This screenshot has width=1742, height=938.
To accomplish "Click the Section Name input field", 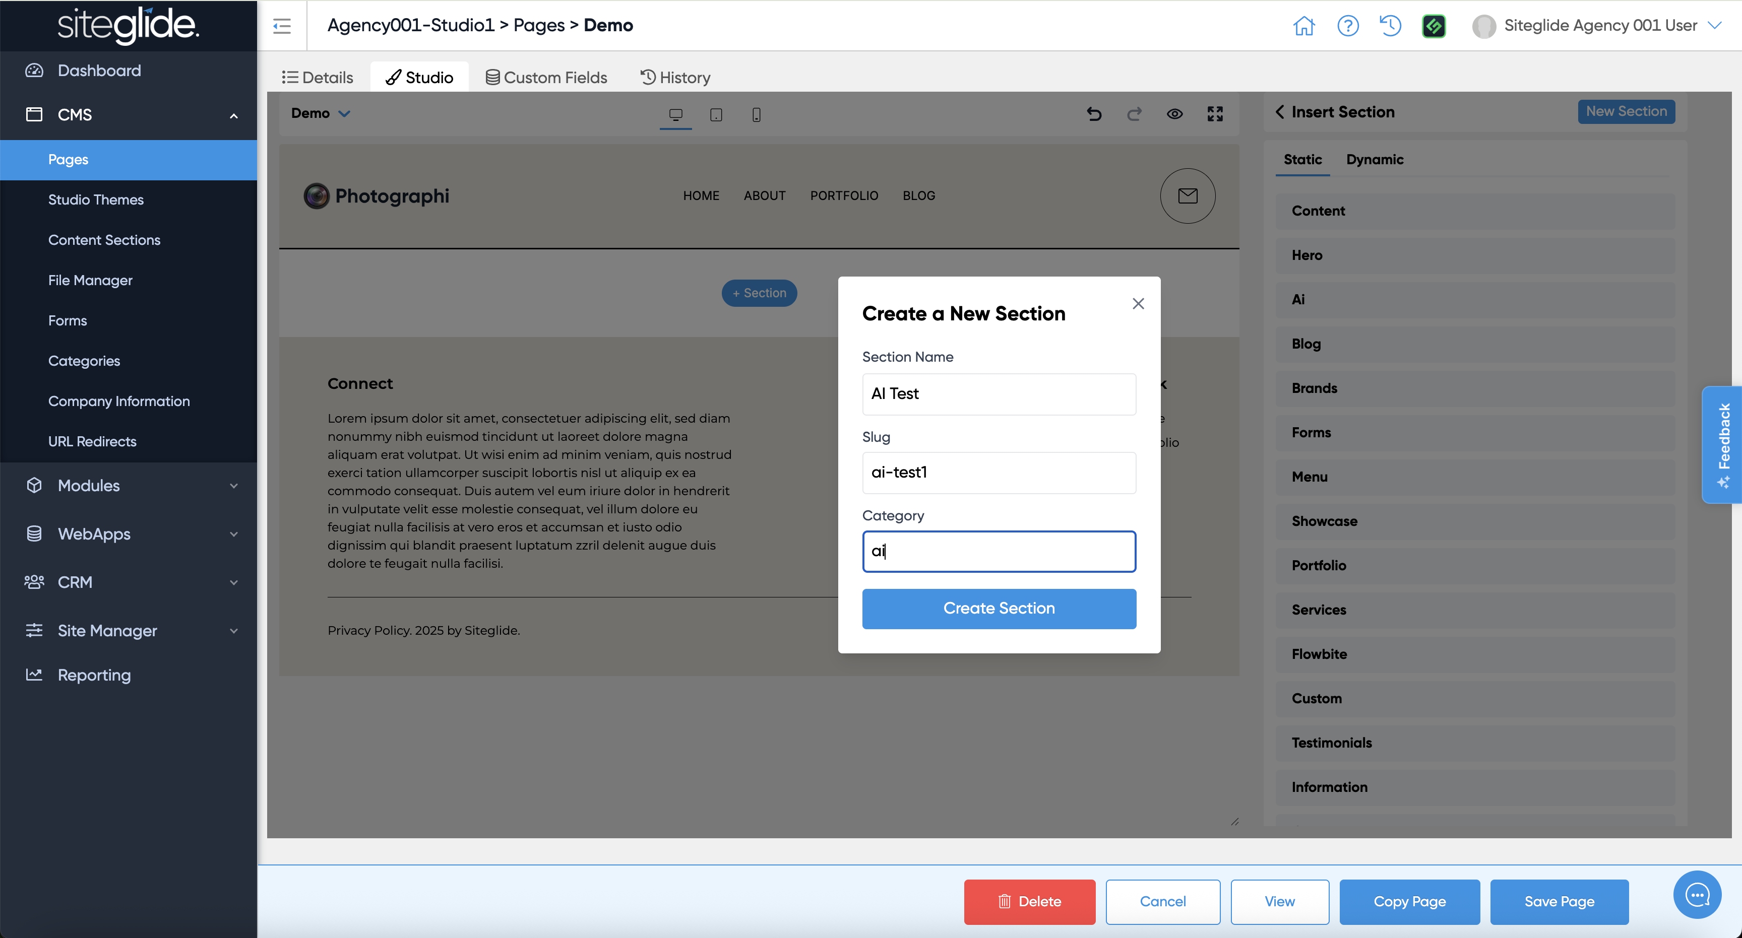I will coord(998,394).
